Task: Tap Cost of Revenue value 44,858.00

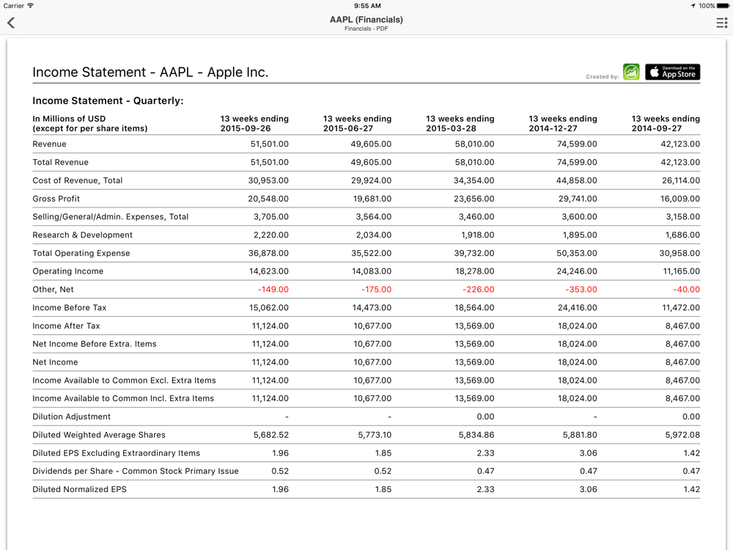Action: pos(576,180)
